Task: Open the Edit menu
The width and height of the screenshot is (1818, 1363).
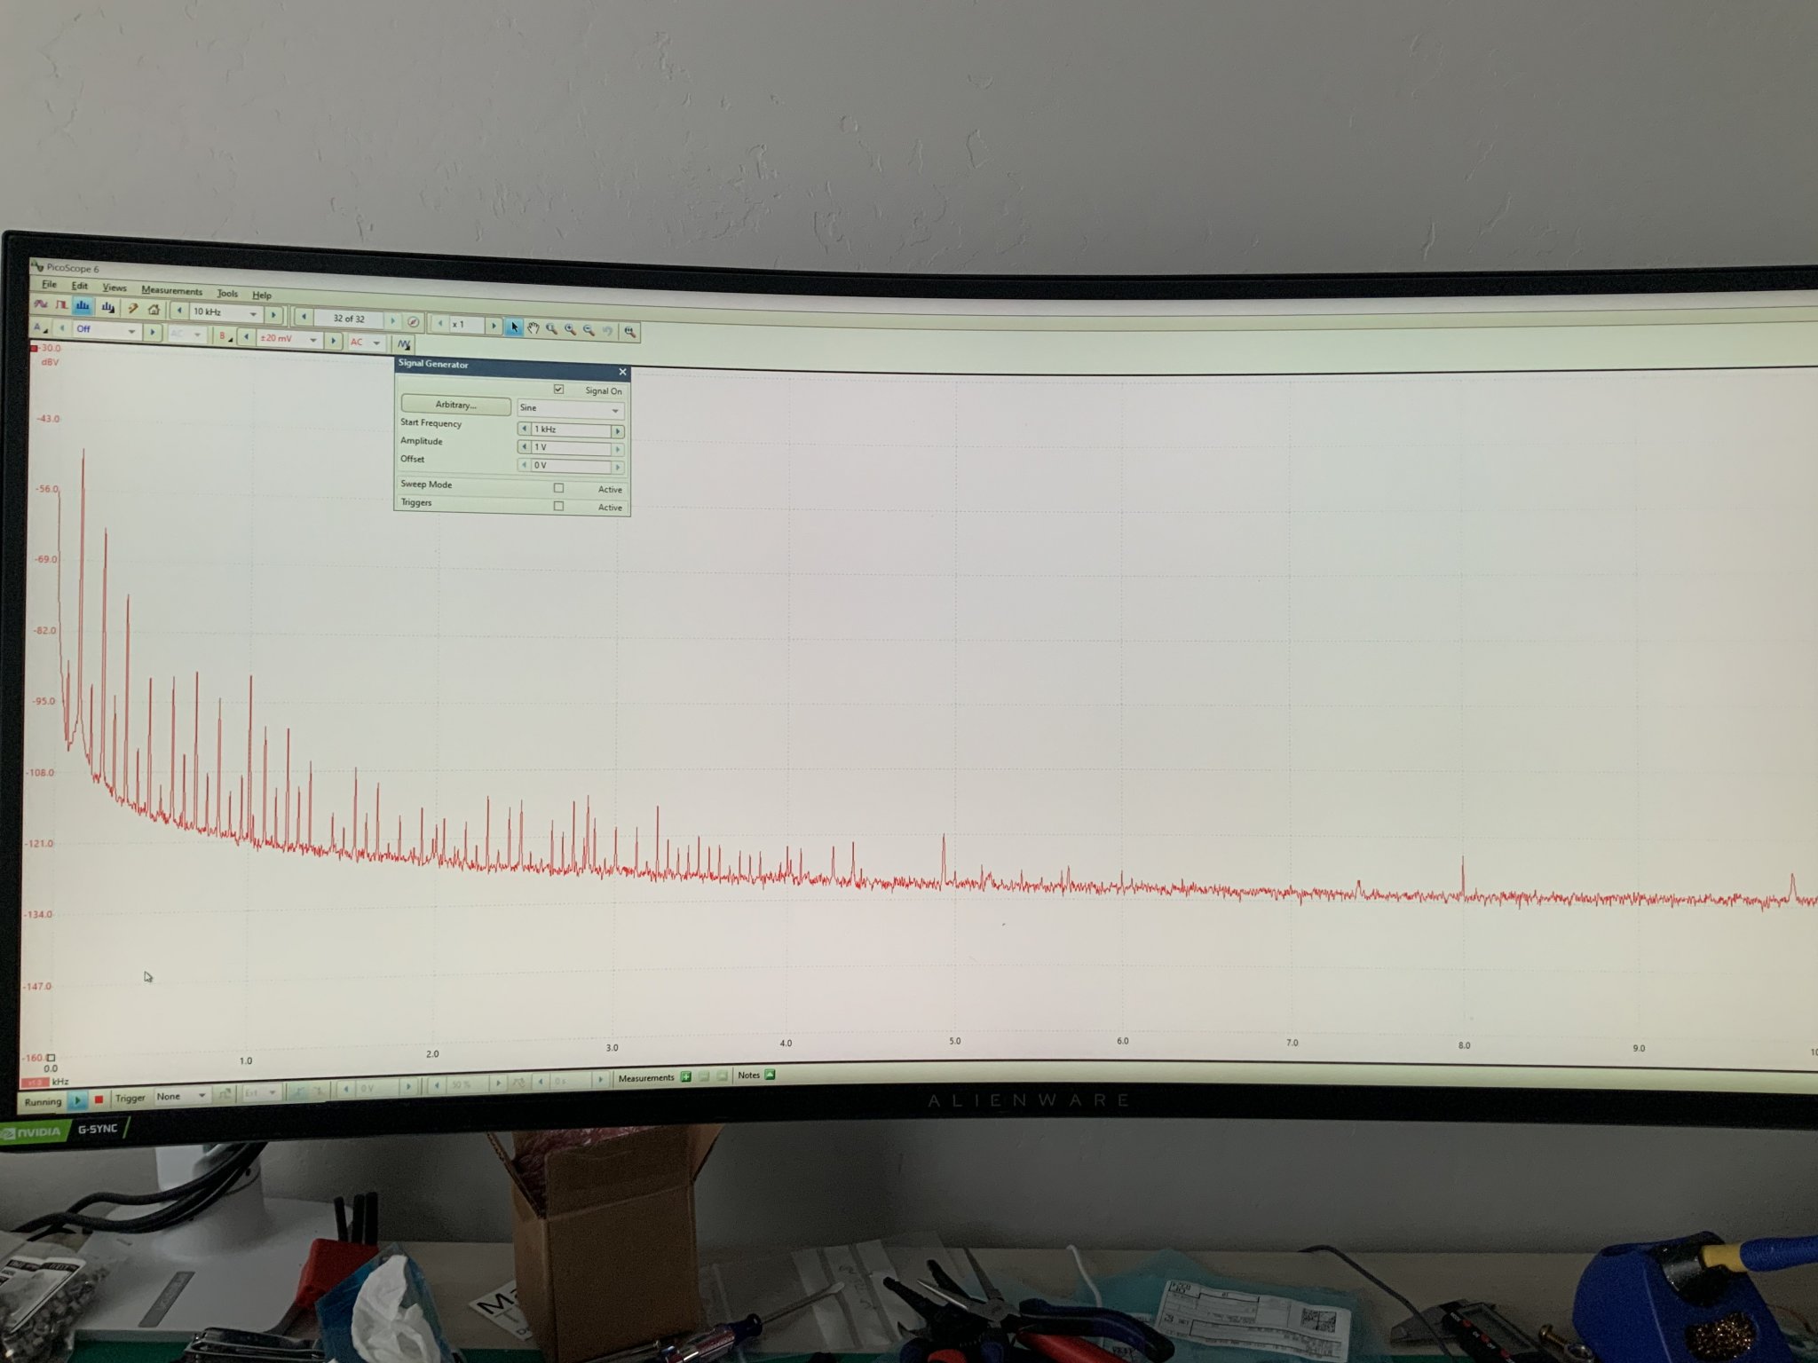Action: point(80,286)
